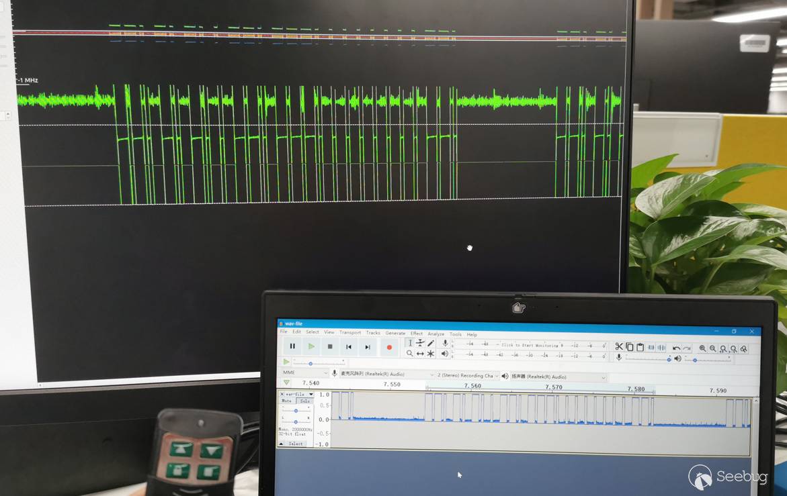Trim audio outside selection
The width and height of the screenshot is (787, 496).
click(651, 347)
